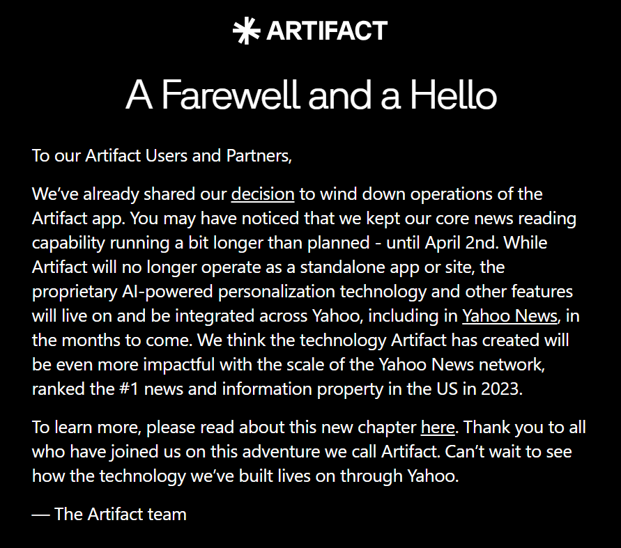The image size is (621, 548).
Task: Open the underlined "decision" link
Action: (263, 194)
